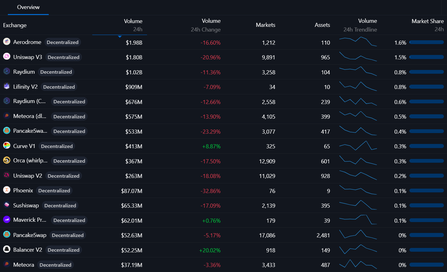Click the Phoenix logo icon
Image resolution: width=447 pixels, height=272 pixels.
7,190
